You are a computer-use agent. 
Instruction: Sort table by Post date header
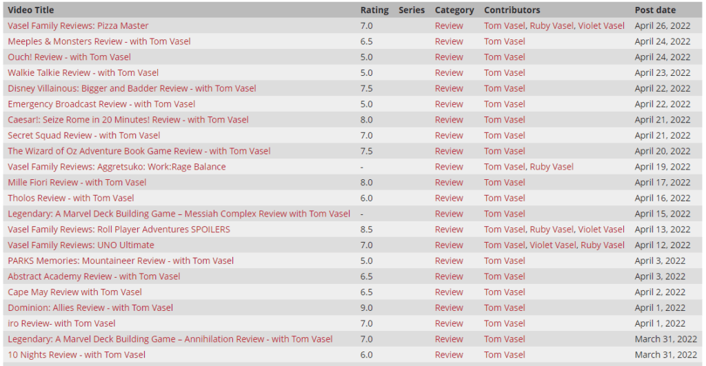point(655,10)
